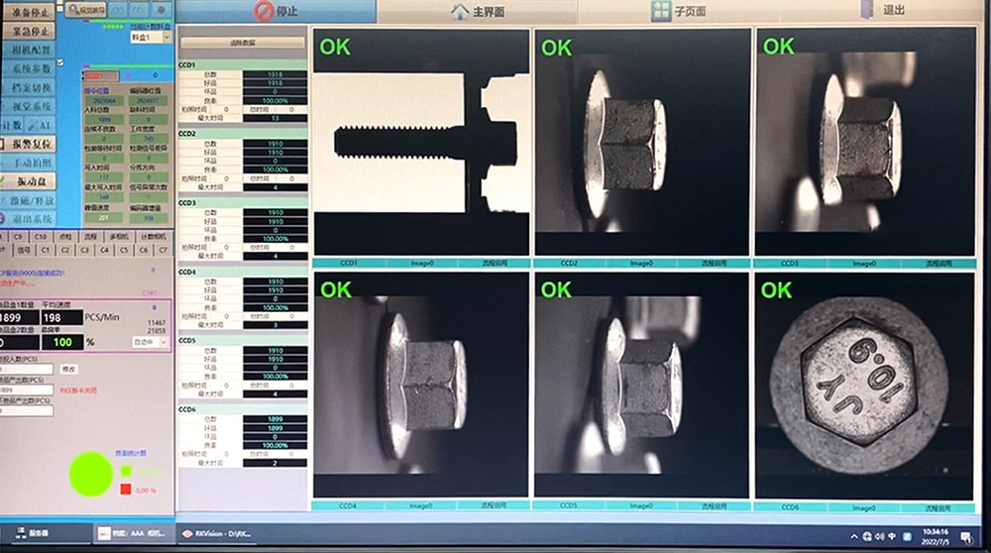Expand system tray hidden icons chevron
991x553 pixels.
coord(854,536)
